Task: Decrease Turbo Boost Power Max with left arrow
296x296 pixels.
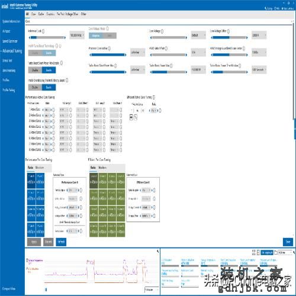Action: 151,72
